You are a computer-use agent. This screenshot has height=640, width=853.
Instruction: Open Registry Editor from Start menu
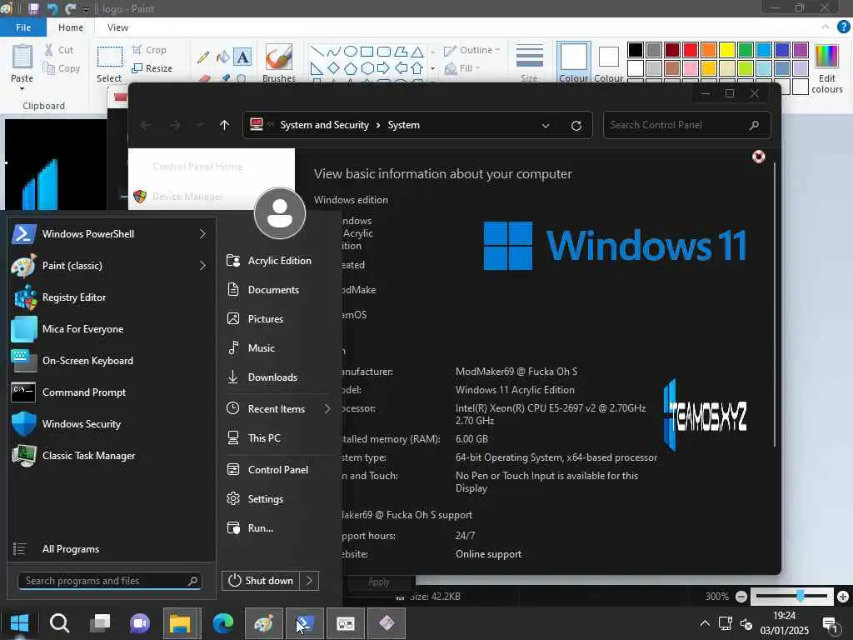click(x=112, y=297)
